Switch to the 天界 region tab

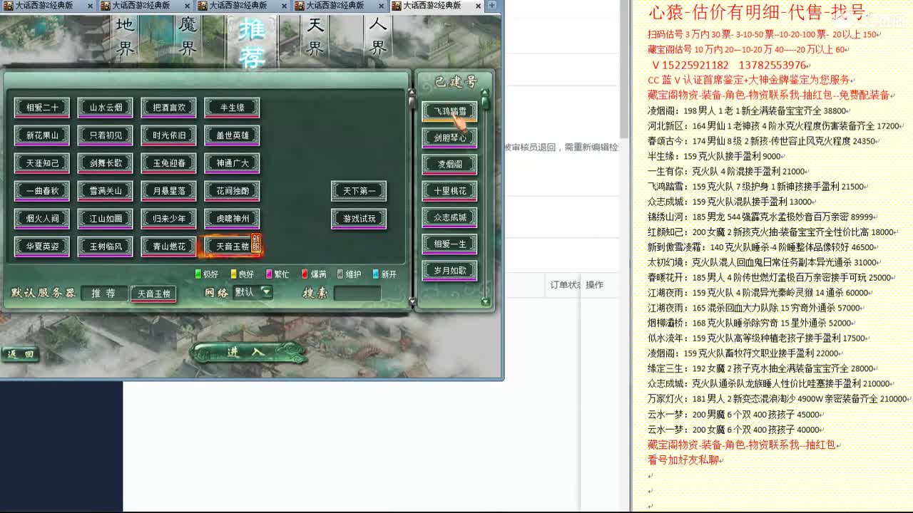coord(315,37)
